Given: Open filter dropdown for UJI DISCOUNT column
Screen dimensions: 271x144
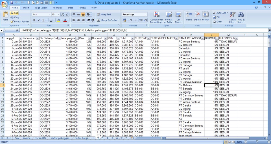Looking at the screenshot, I should pos(236,38).
